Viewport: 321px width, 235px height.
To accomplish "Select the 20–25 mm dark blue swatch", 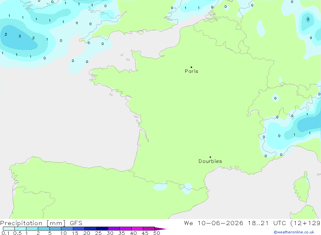I will click(91, 229).
